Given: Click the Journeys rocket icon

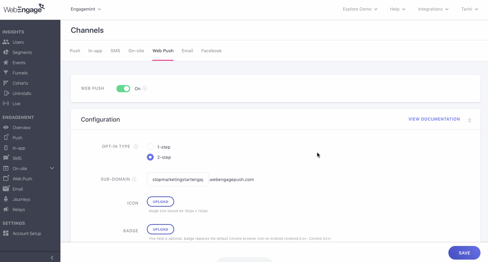Looking at the screenshot, I should 6,199.
